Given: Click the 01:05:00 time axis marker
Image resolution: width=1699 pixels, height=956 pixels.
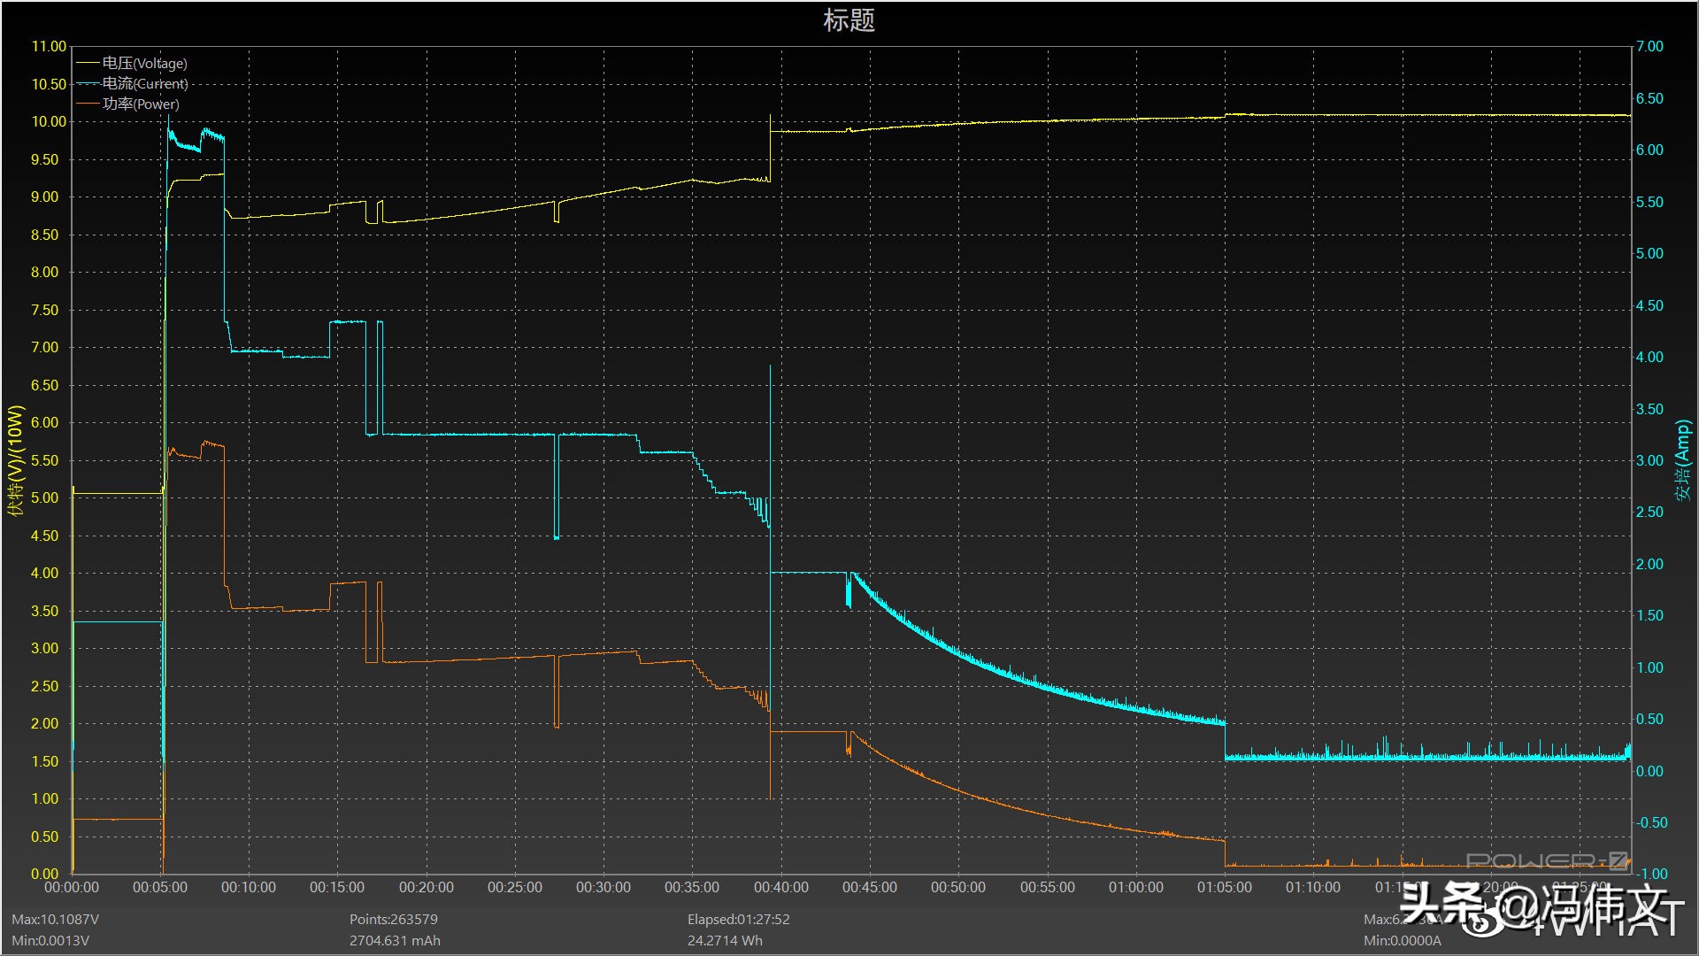Looking at the screenshot, I should click(x=1224, y=887).
